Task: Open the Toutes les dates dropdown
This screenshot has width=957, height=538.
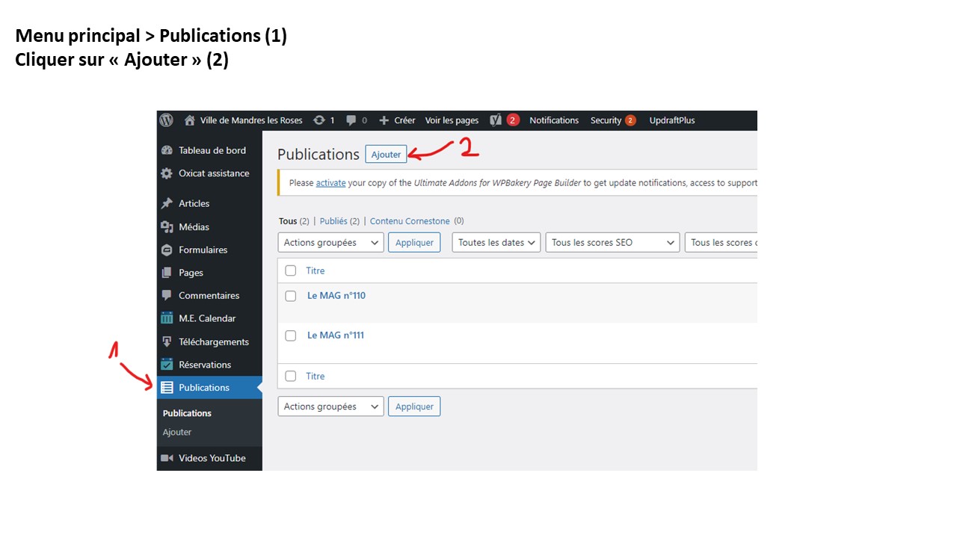Action: (x=496, y=242)
